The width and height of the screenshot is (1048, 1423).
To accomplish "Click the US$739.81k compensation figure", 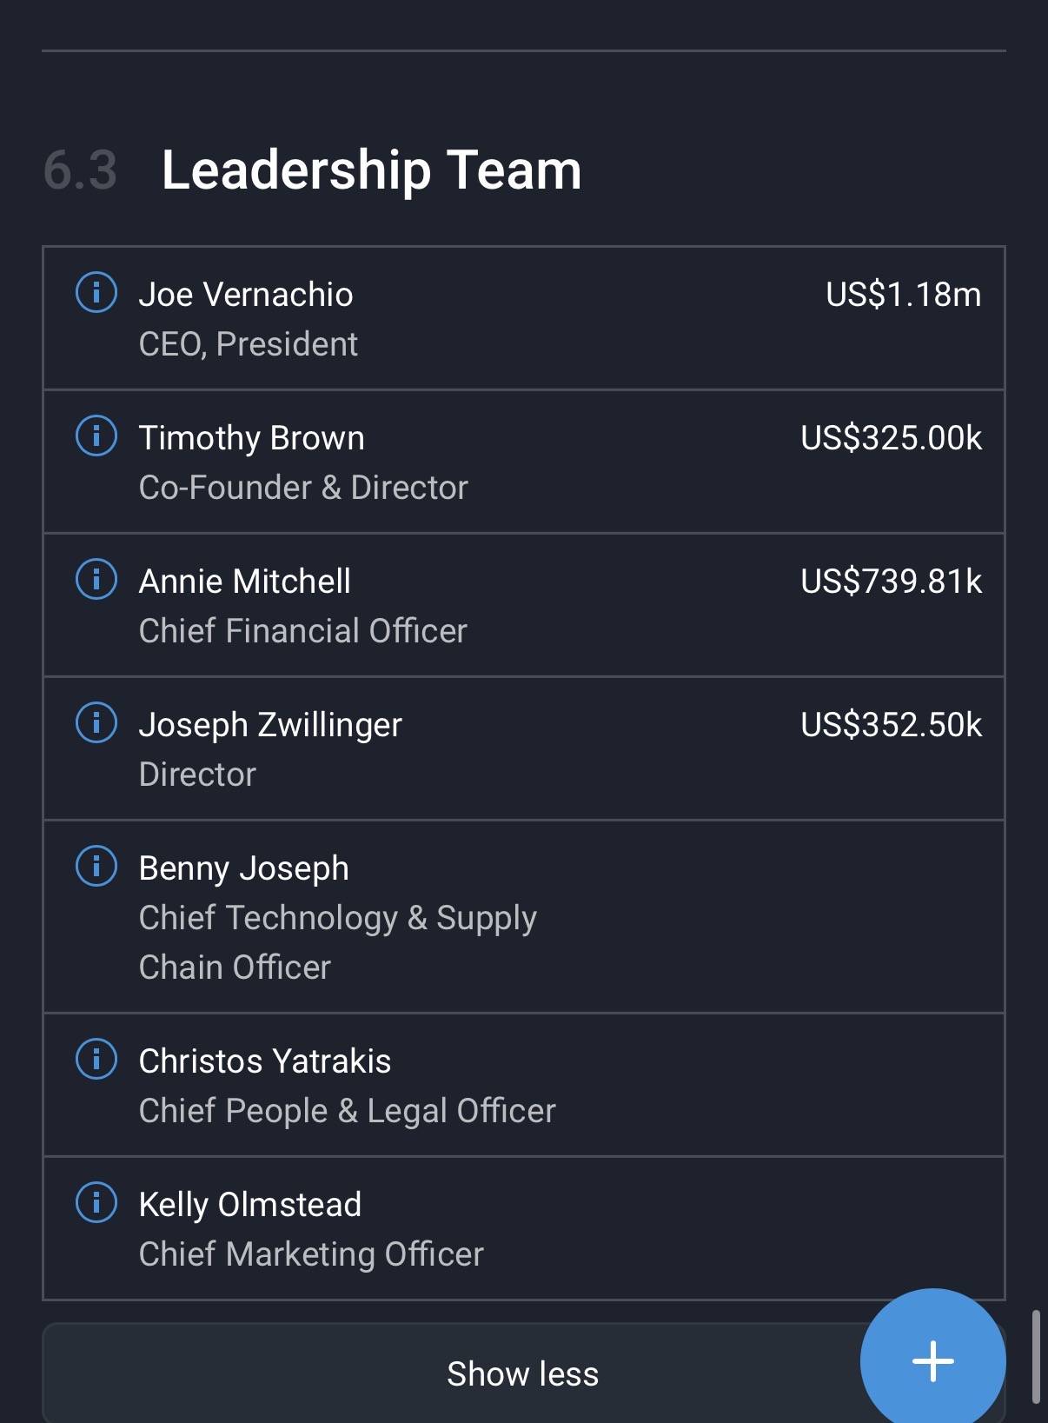I will [891, 582].
